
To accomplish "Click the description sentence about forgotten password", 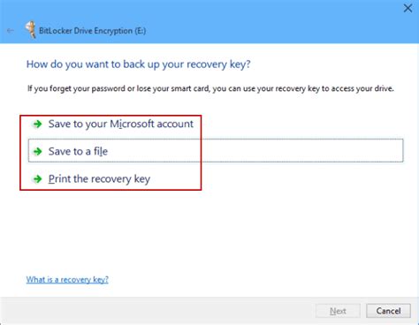I will click(210, 88).
